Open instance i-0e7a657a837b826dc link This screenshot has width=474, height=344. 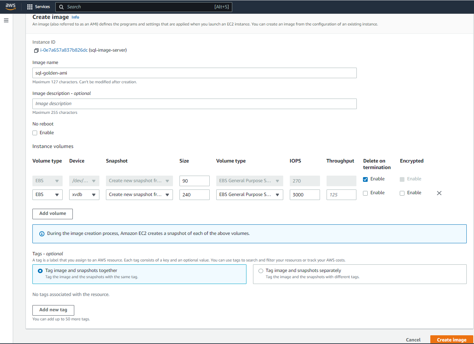(x=64, y=50)
